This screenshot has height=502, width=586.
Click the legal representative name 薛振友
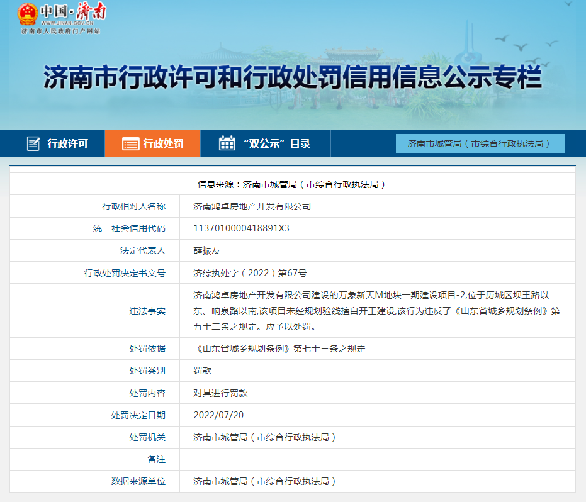pos(207,250)
